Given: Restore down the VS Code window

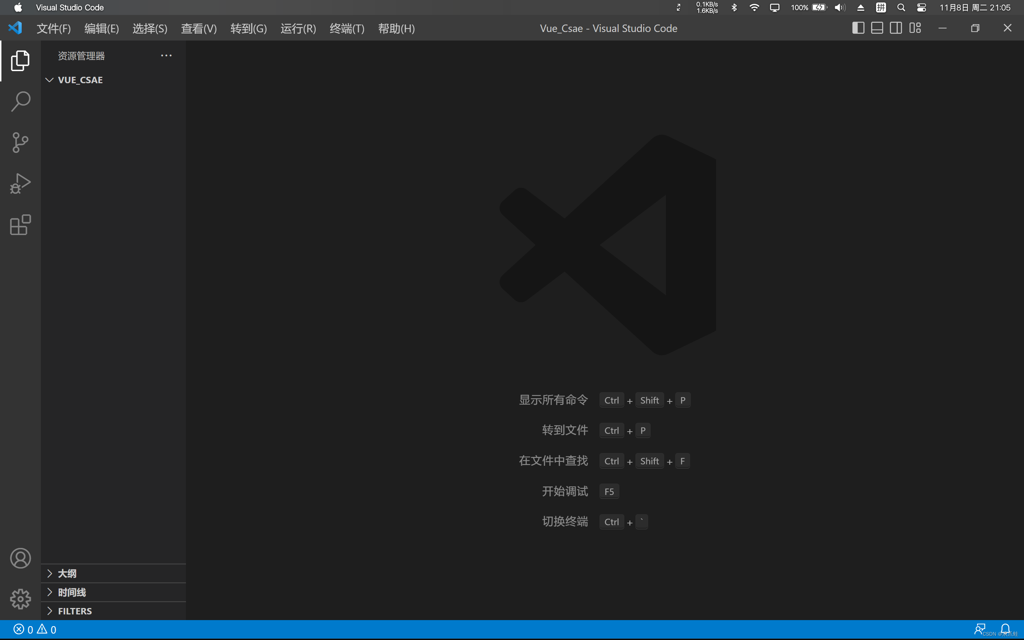Looking at the screenshot, I should coord(975,28).
